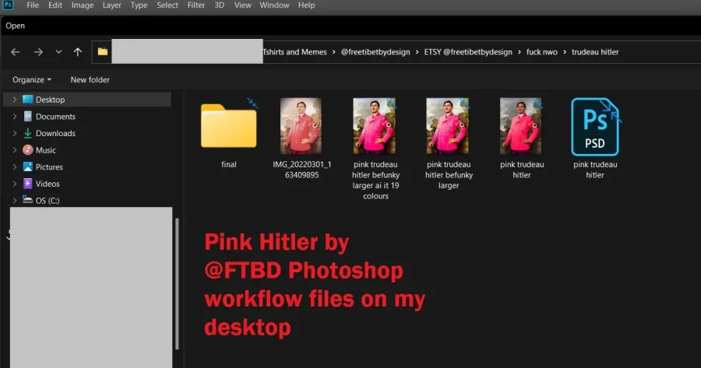Click ETSY @freetibetbydesign breadcrumb
701x368 pixels.
468,52
